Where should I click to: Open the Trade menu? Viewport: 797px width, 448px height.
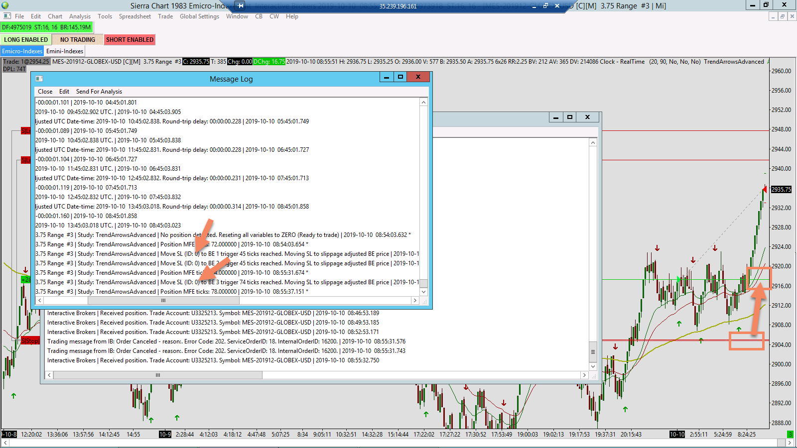pyautogui.click(x=165, y=16)
